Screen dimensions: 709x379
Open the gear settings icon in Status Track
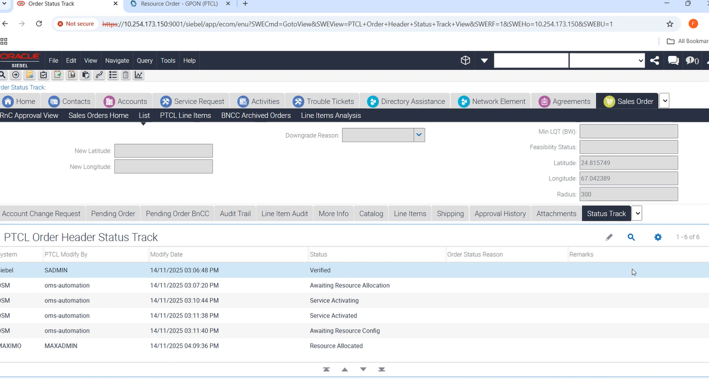pos(658,237)
